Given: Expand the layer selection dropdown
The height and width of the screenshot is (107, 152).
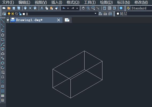Looking at the screenshot, I should coord(96,13).
